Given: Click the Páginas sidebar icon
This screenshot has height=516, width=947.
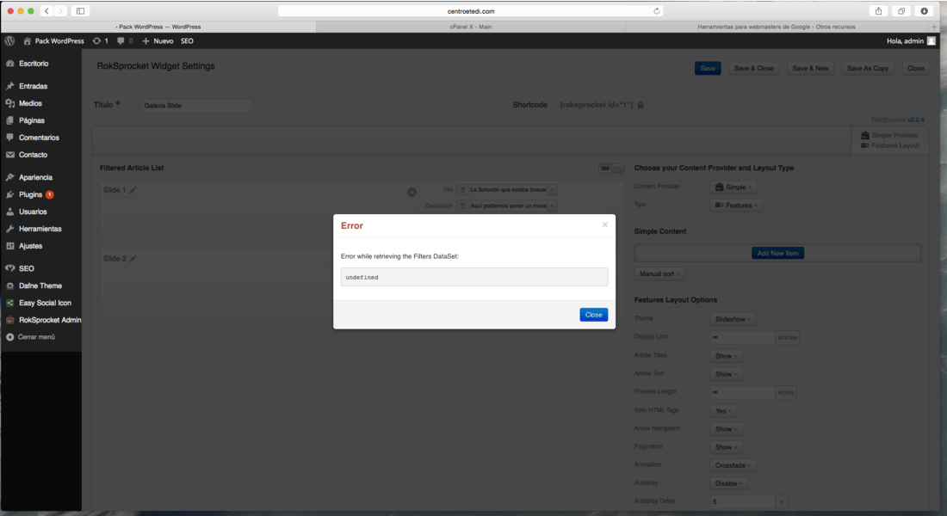Looking at the screenshot, I should [9, 120].
